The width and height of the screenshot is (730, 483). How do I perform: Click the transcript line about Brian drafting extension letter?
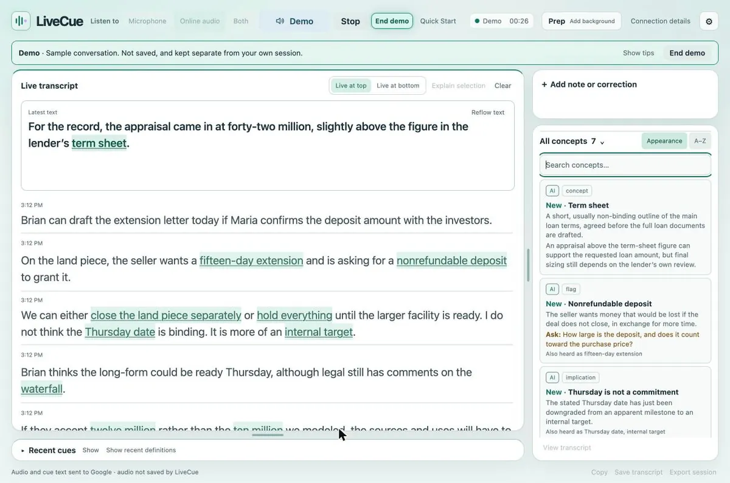pyautogui.click(x=256, y=220)
